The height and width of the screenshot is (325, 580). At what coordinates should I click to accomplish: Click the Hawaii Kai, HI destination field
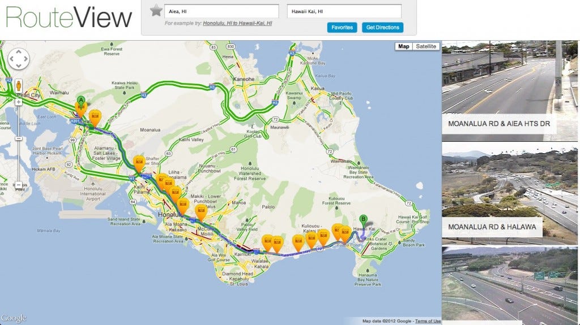click(x=344, y=11)
